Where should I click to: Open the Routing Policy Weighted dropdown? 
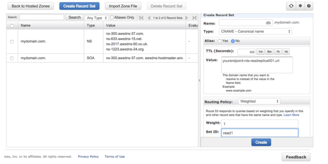(259, 101)
